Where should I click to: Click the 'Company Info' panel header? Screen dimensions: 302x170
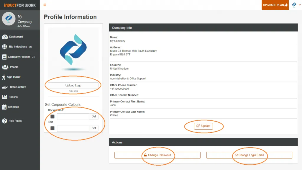click(x=203, y=27)
